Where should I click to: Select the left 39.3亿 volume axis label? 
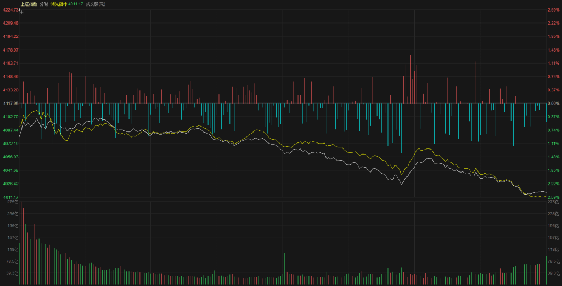tap(12, 273)
